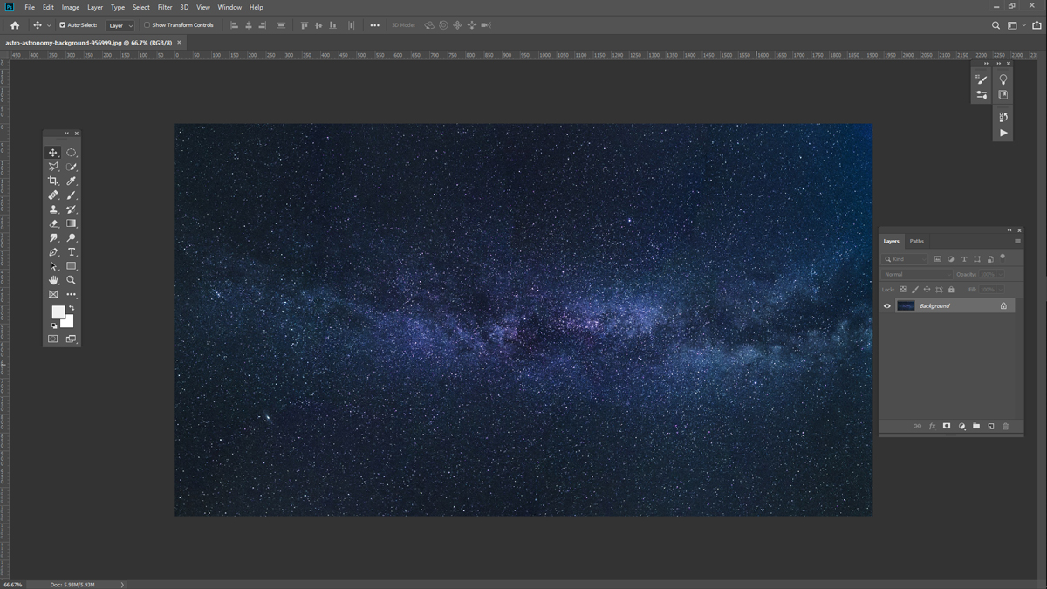This screenshot has width=1047, height=589.
Task: Open the three-dots align options button
Action: pyautogui.click(x=374, y=25)
